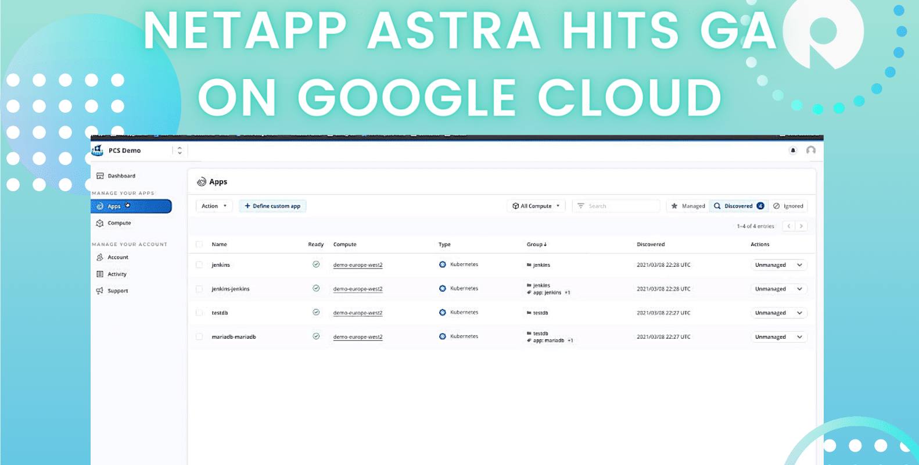919x465 pixels.
Task: Click the Activity list icon
Action: (x=100, y=274)
